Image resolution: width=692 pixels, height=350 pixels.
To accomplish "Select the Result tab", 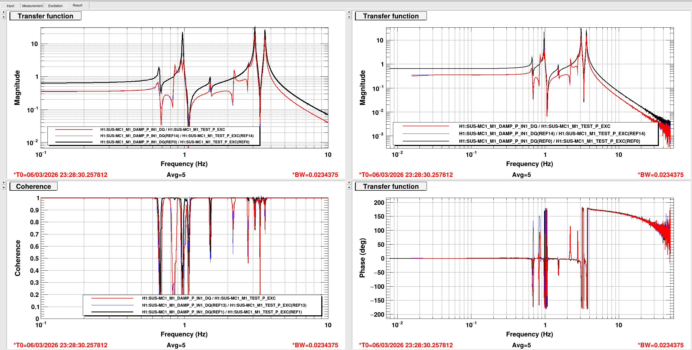I will 77,5.
